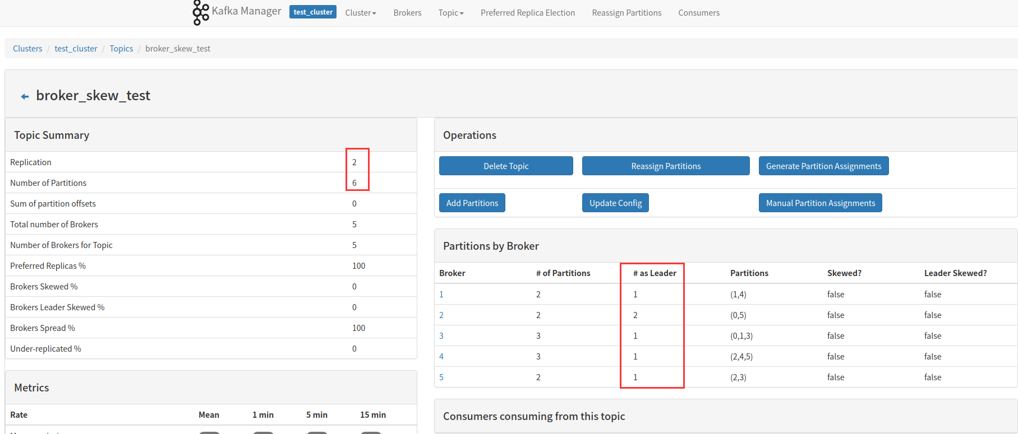Open the Cluster dropdown menu

click(361, 13)
